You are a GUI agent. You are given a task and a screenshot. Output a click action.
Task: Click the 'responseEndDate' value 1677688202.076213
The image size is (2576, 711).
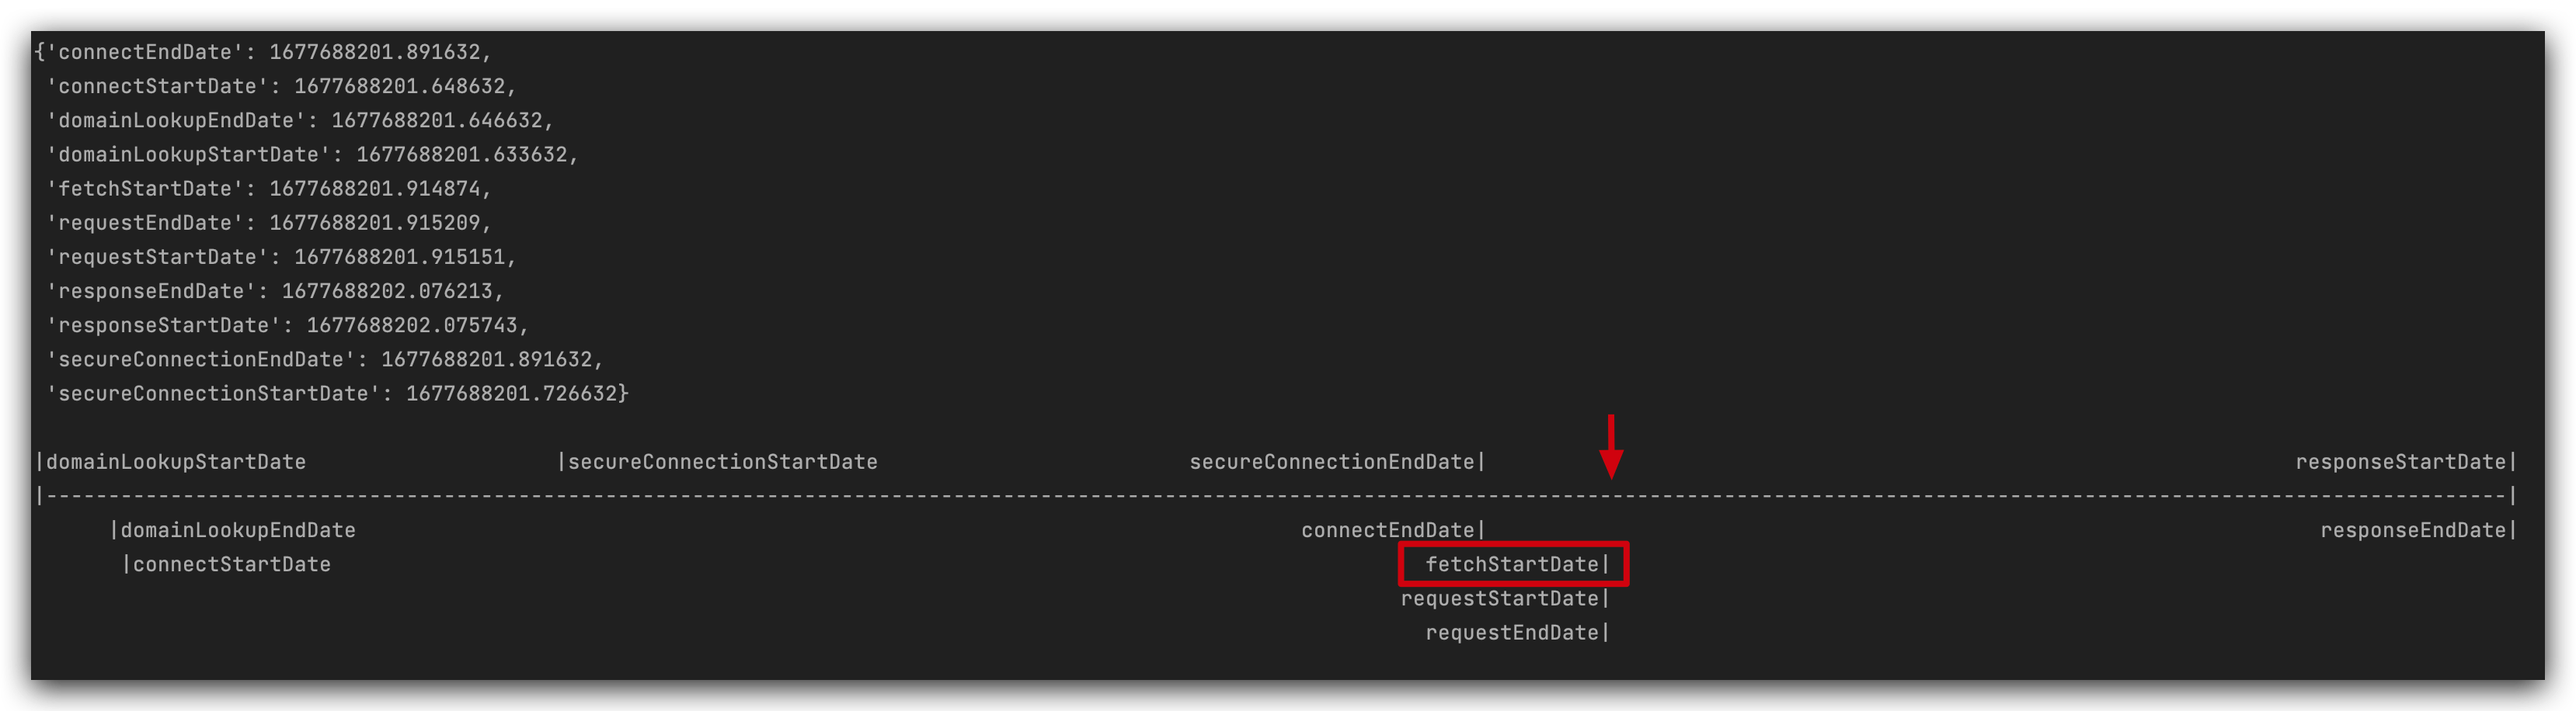pyautogui.click(x=387, y=292)
